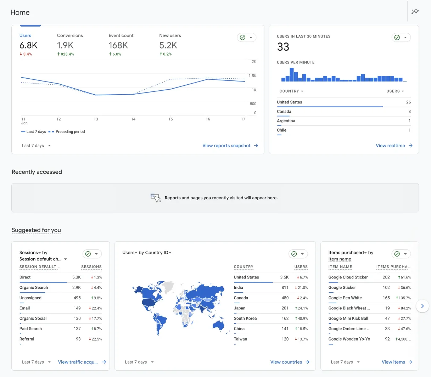Viewport: 431px width, 377px height.
Task: Open the Last 7 days selector on the Users card
Action: [x=36, y=145]
